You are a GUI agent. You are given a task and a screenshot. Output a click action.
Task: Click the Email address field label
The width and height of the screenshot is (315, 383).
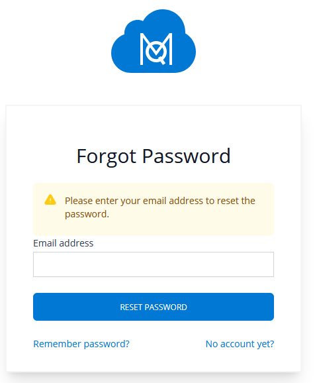click(63, 243)
